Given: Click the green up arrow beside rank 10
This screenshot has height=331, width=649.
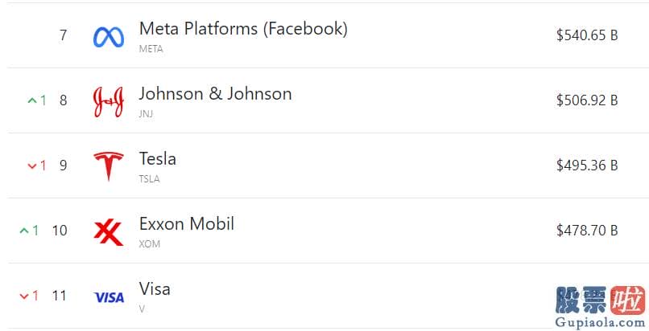Looking at the screenshot, I should tap(24, 231).
